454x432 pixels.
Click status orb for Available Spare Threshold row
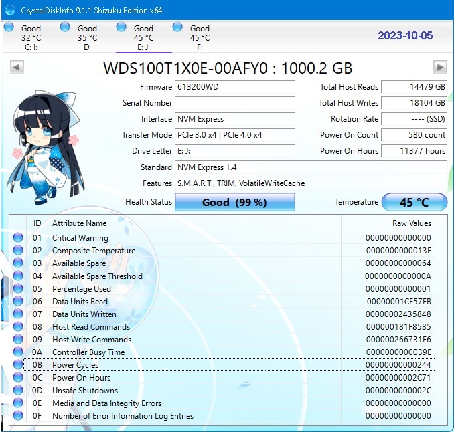pos(18,276)
